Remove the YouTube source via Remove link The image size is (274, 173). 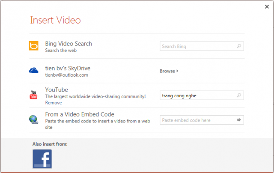(54, 103)
